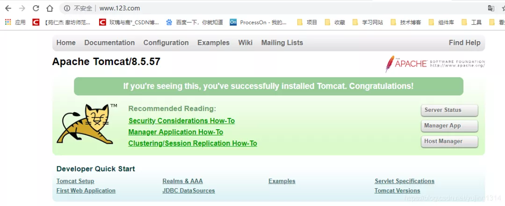Screen dimensions: 505x206
Task: Open the 苑仁杰 CSDN bookmark
Action: [x=62, y=22]
